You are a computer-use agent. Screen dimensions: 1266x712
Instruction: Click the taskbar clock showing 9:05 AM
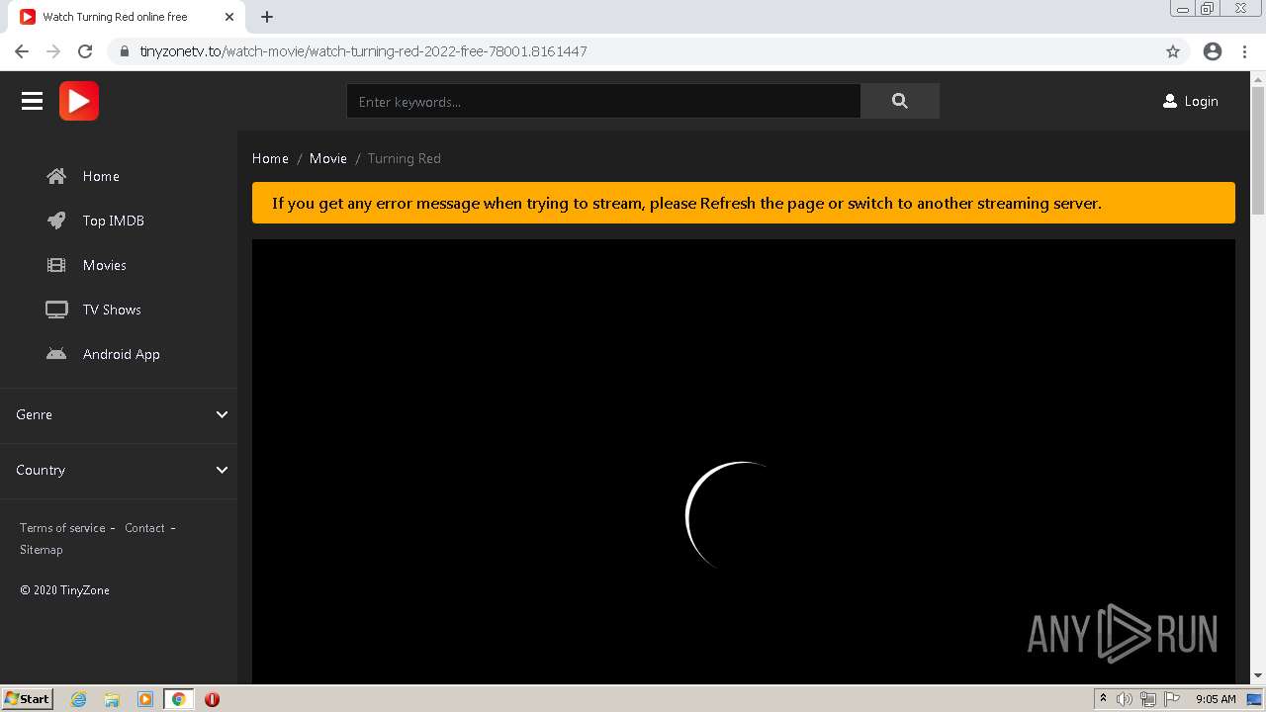point(1216,699)
